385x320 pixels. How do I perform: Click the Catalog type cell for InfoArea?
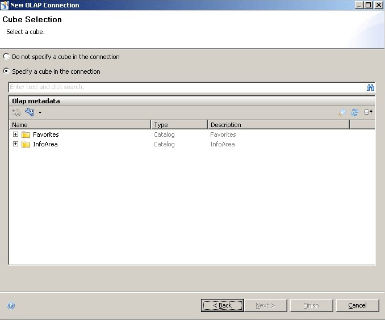tap(164, 144)
